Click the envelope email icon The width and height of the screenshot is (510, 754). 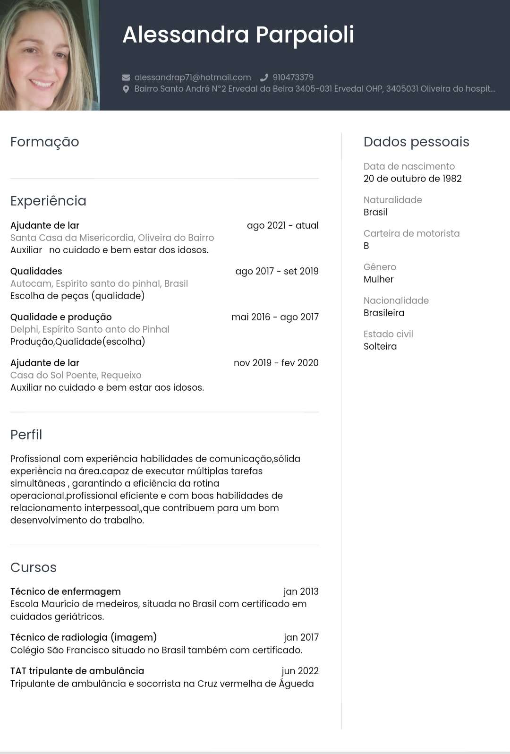pyautogui.click(x=126, y=77)
